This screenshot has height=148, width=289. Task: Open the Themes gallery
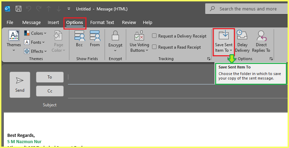[14, 41]
